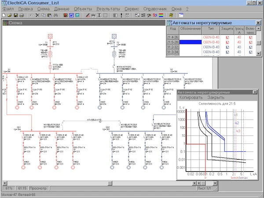Toggle Включено checkbox for row 21.5-28
264x198 pixels.
[250, 43]
